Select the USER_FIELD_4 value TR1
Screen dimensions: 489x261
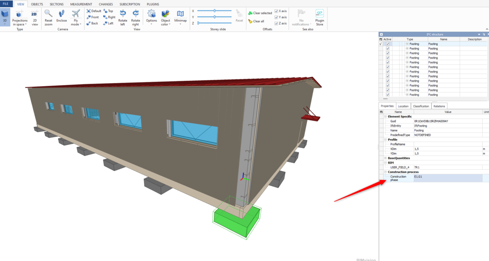pyautogui.click(x=448, y=167)
